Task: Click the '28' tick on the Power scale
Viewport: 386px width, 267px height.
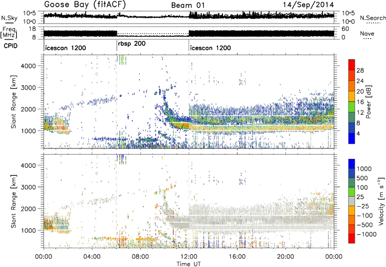Action: [360, 70]
